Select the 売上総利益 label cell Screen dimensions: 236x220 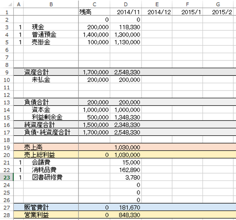coord(51,155)
